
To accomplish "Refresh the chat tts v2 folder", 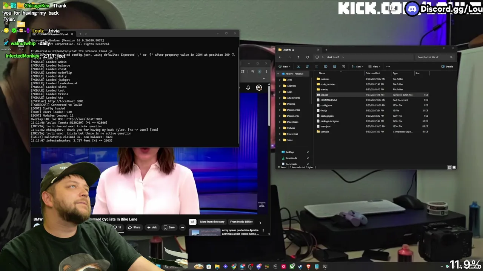I will pos(307,57).
